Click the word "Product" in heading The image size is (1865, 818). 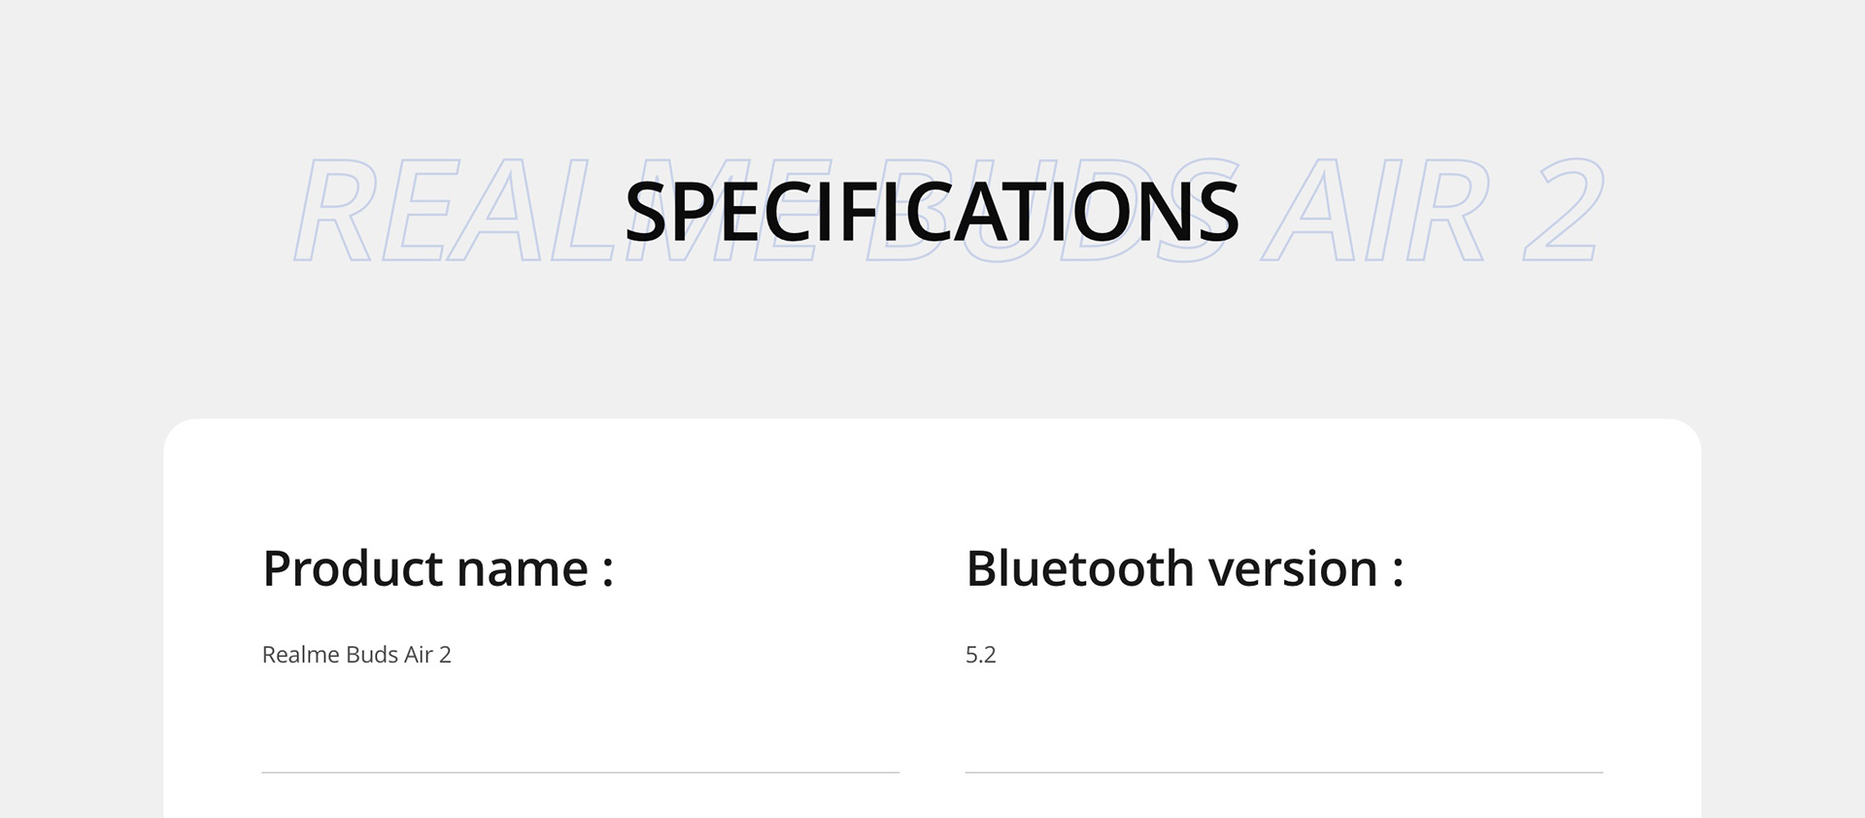coord(352,568)
